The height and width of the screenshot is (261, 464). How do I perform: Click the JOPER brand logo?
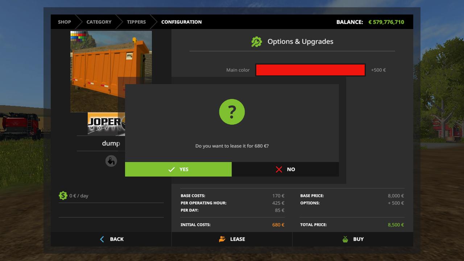pyautogui.click(x=106, y=124)
